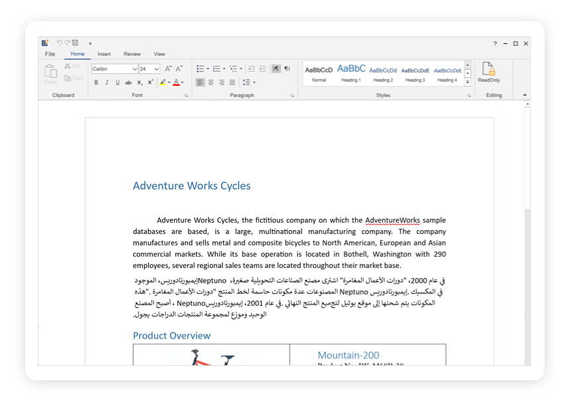This screenshot has height=399, width=571.
Task: Apply italic formatting
Action: tap(107, 82)
